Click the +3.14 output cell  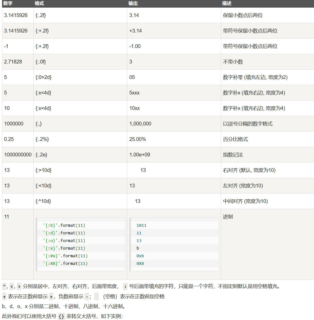(x=174, y=31)
